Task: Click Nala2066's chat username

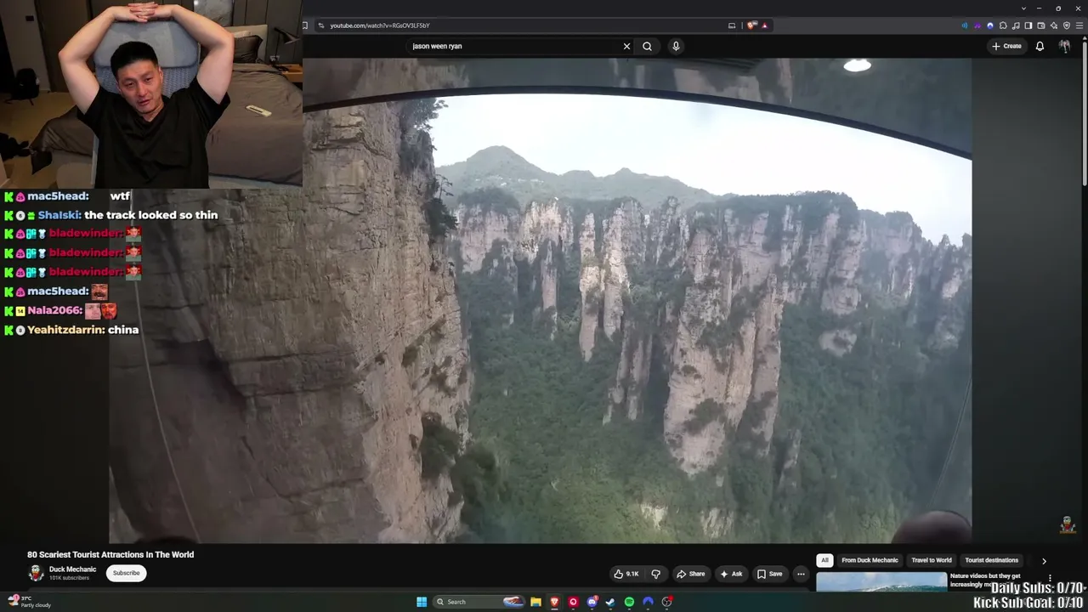Action: [54, 311]
